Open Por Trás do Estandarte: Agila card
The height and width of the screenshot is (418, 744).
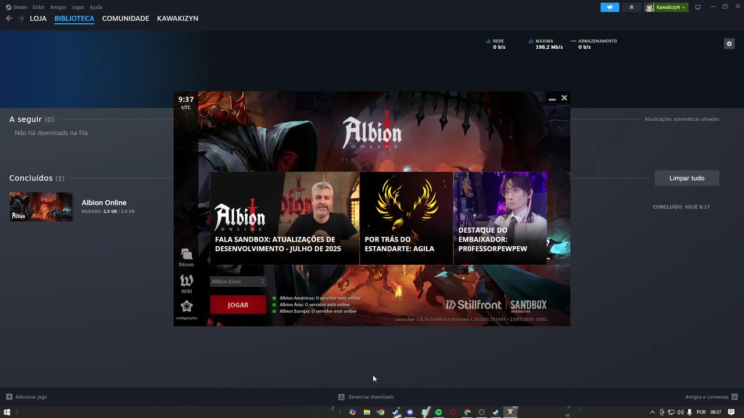click(406, 218)
